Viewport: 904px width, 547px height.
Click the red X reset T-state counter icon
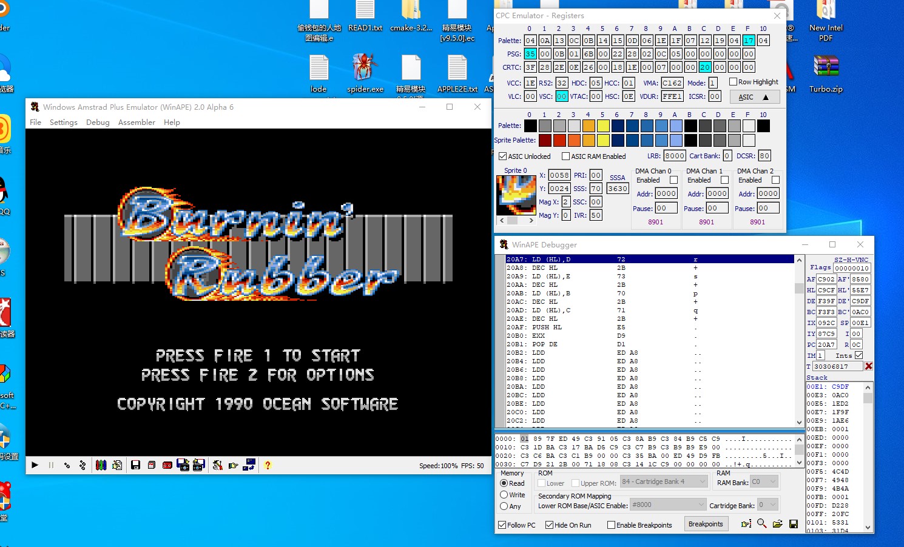[869, 366]
